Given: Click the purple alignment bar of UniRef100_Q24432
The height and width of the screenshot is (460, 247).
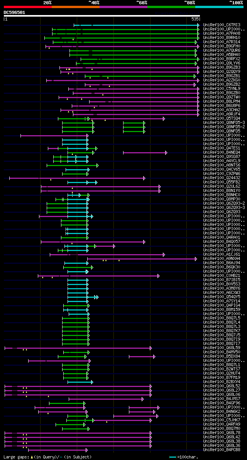Looking at the screenshot, I should [77, 178].
